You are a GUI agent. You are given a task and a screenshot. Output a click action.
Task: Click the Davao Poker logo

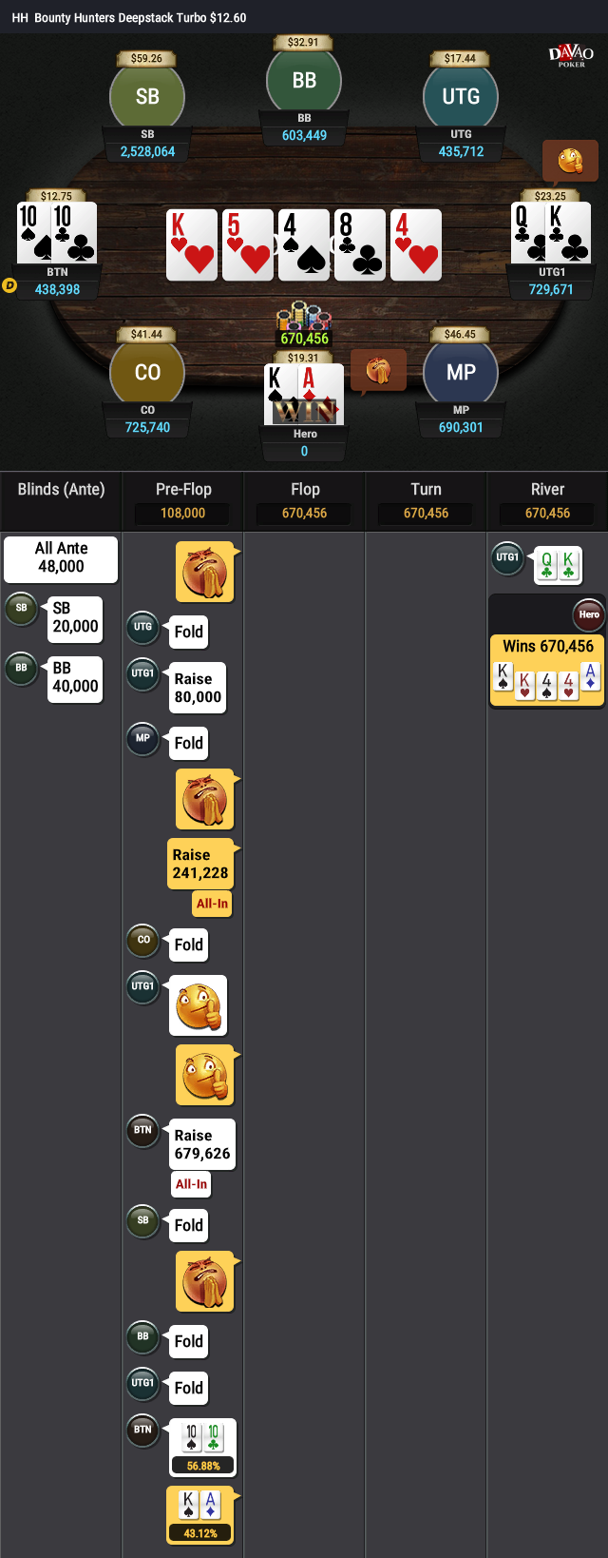click(571, 56)
